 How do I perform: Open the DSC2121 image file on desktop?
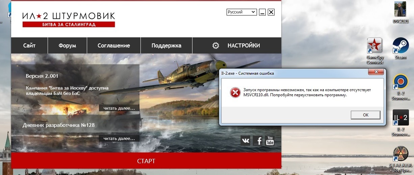tap(400, 12)
